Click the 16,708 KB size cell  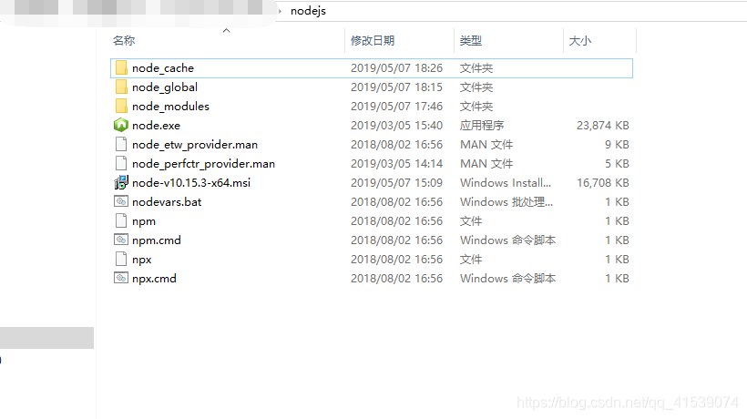pyautogui.click(x=603, y=182)
